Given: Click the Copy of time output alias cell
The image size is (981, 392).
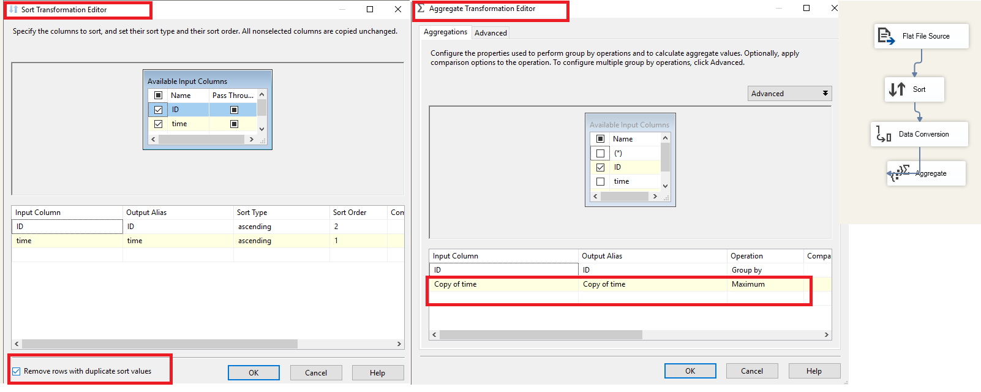Looking at the screenshot, I should [653, 284].
